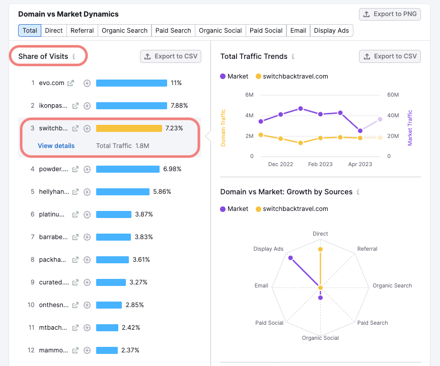
Task: Show Total Traffic Trends info icon
Action: pos(293,56)
